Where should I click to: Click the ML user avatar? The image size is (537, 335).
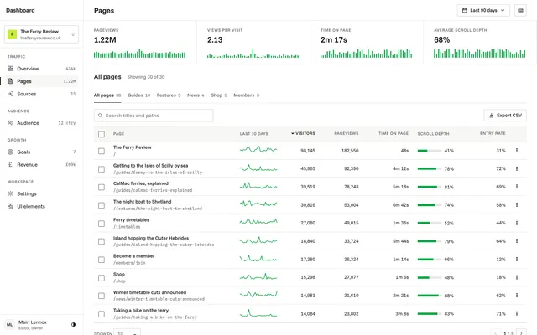pyautogui.click(x=9, y=325)
